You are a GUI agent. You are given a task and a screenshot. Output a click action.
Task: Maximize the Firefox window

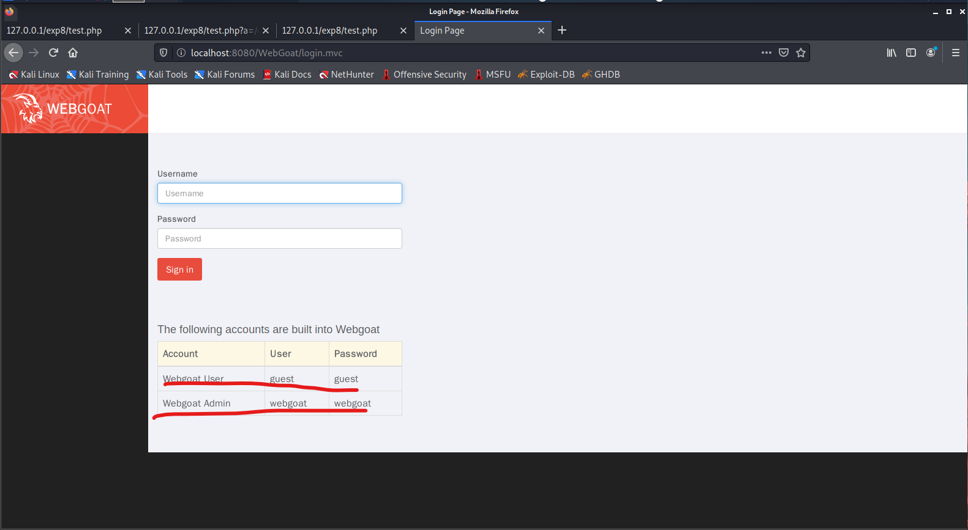pos(949,12)
